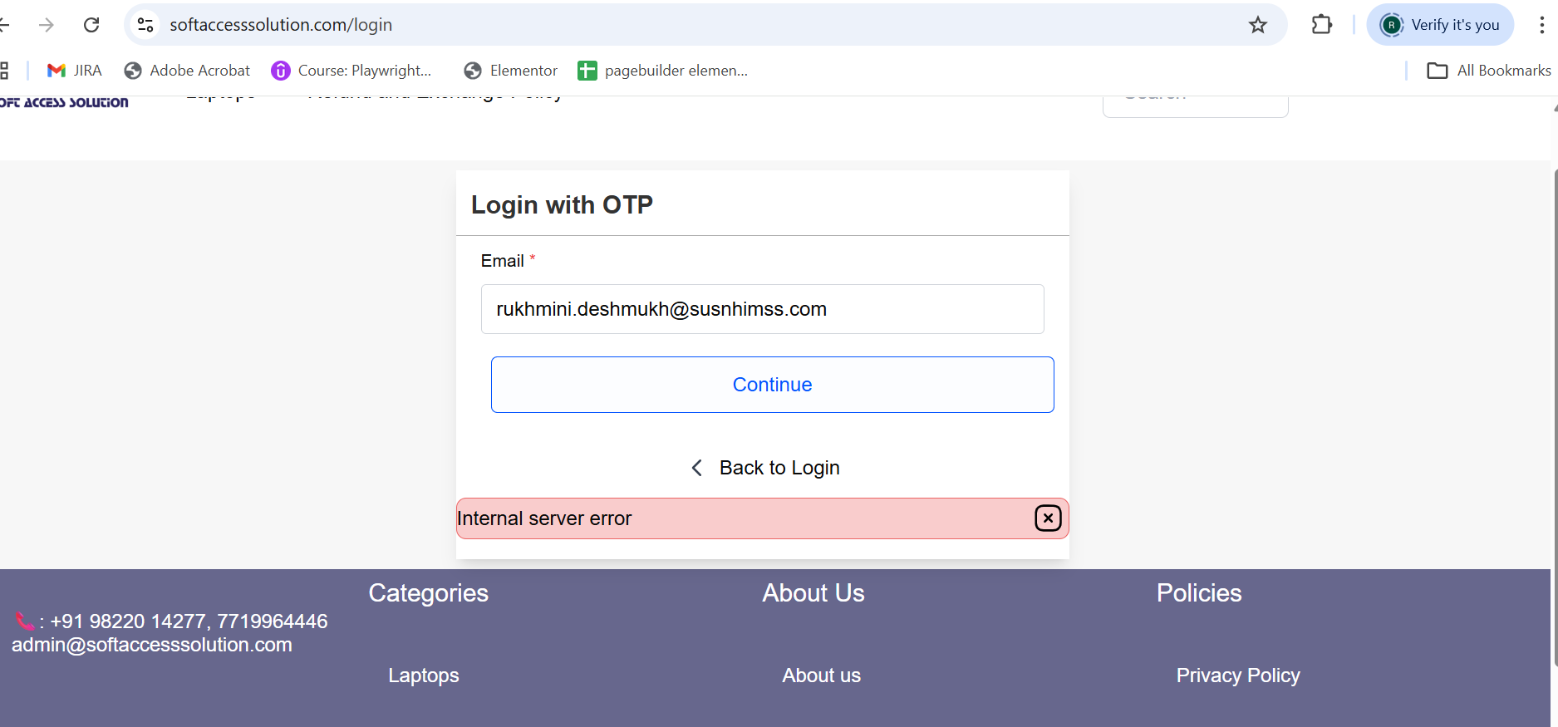
Task: Open the Elementor bookmark
Action: pos(511,71)
